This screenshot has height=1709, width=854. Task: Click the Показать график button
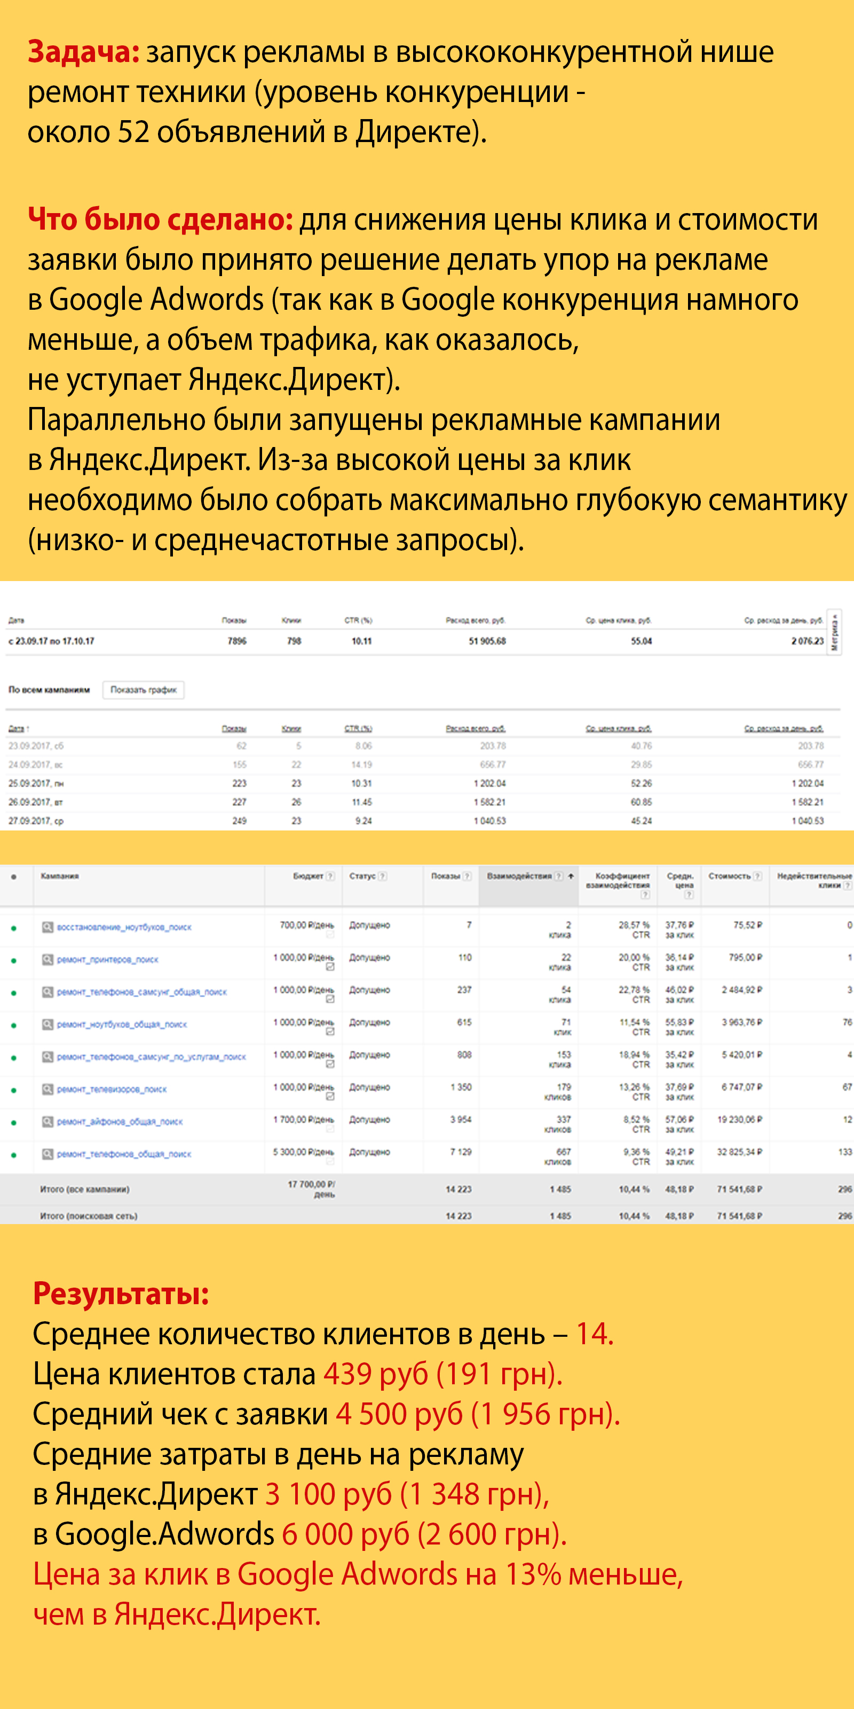[x=143, y=690]
